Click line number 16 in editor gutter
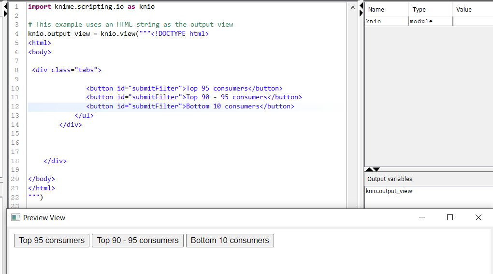The width and height of the screenshot is (493, 274). (x=15, y=143)
